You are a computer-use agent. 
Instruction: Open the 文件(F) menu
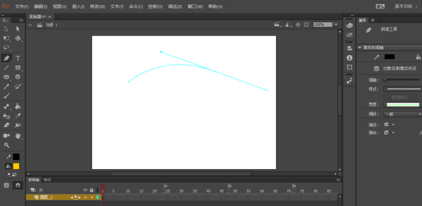(x=22, y=7)
